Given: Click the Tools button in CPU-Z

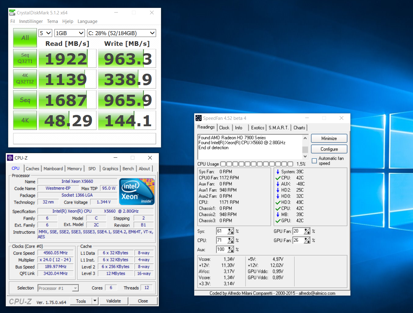Looking at the screenshot, I should click(x=81, y=301).
